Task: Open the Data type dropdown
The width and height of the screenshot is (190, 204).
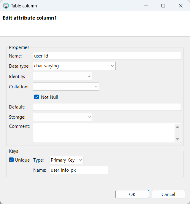Action: [x=113, y=66]
